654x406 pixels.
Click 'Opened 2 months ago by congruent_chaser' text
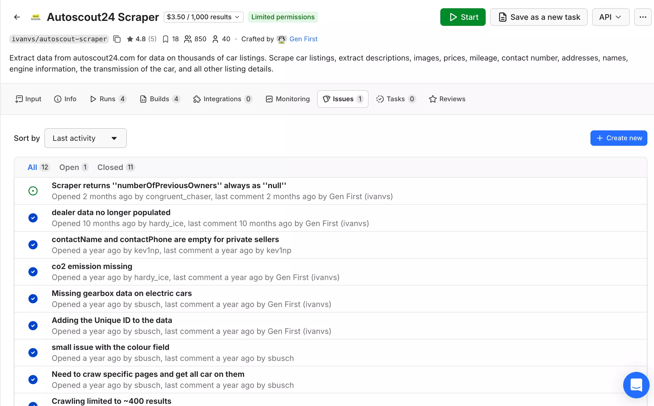131,197
